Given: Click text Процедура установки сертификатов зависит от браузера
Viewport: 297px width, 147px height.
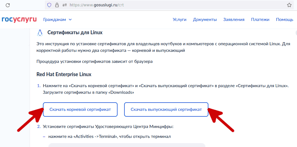Looking at the screenshot, I should (94, 62).
